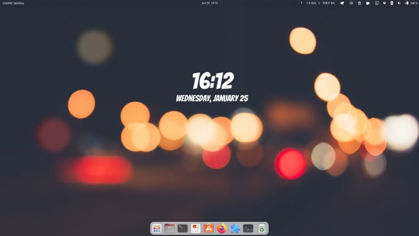419x236 pixels.
Task: Click the chat bubble tray icon
Action: point(368,3)
